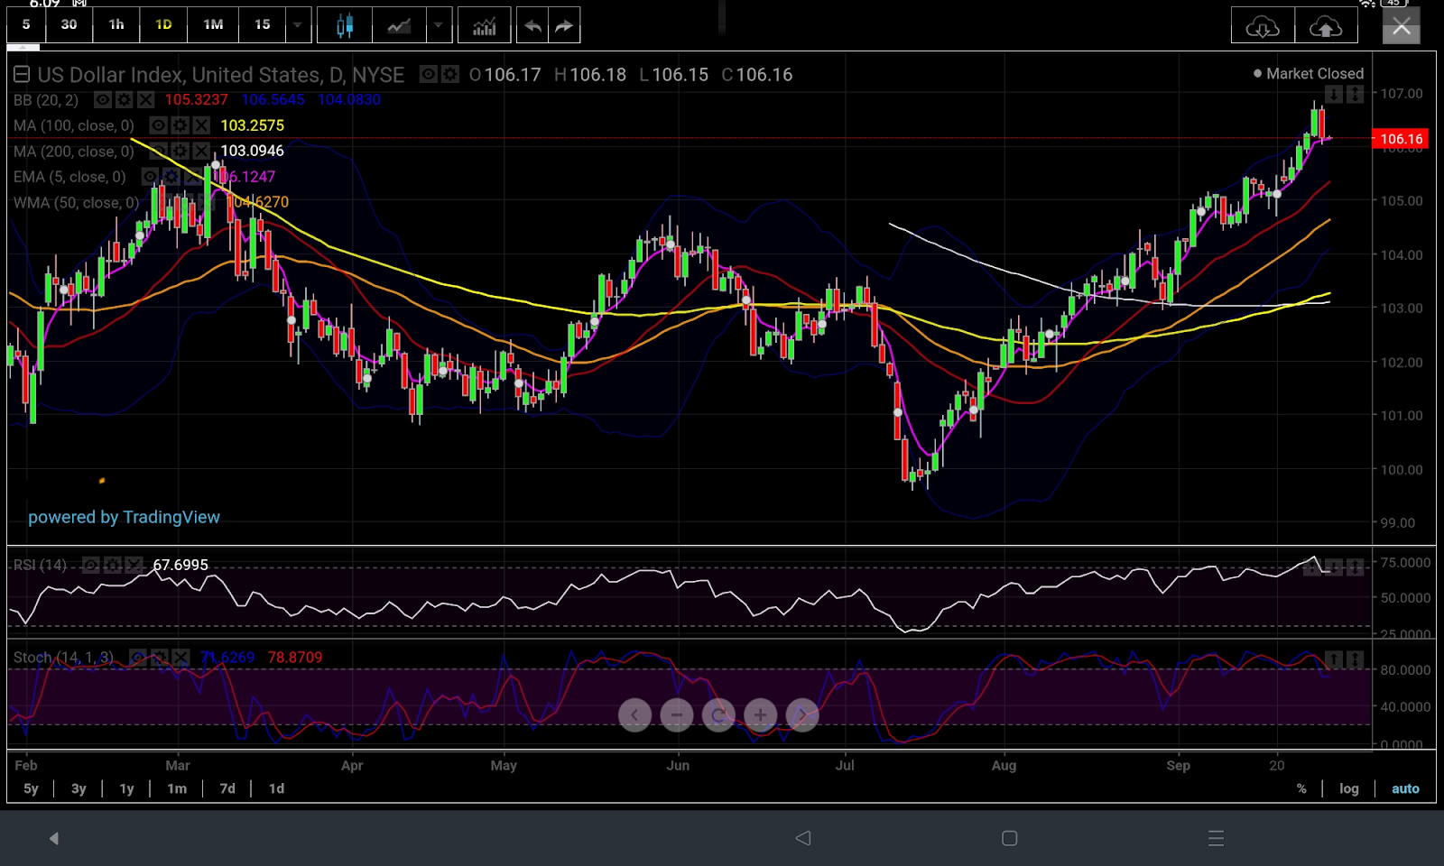This screenshot has height=866, width=1444.
Task: Undo the last chart change
Action: tap(532, 25)
